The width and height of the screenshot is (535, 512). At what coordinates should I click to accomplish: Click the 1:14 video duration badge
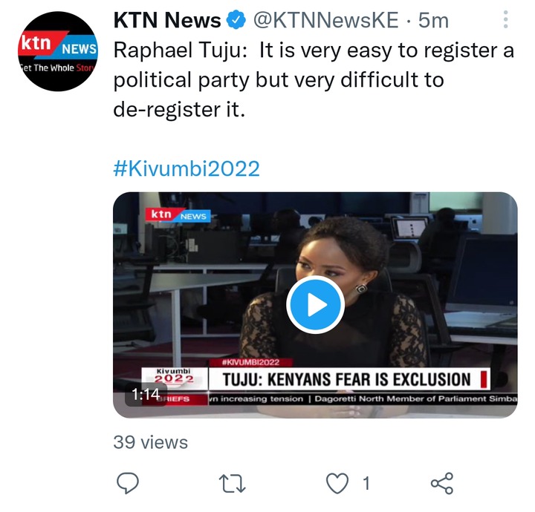(x=146, y=395)
